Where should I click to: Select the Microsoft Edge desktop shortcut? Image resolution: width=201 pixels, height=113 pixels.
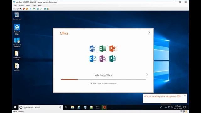17,29
